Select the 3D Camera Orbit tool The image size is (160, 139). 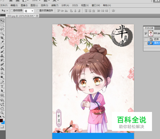tap(2, 104)
